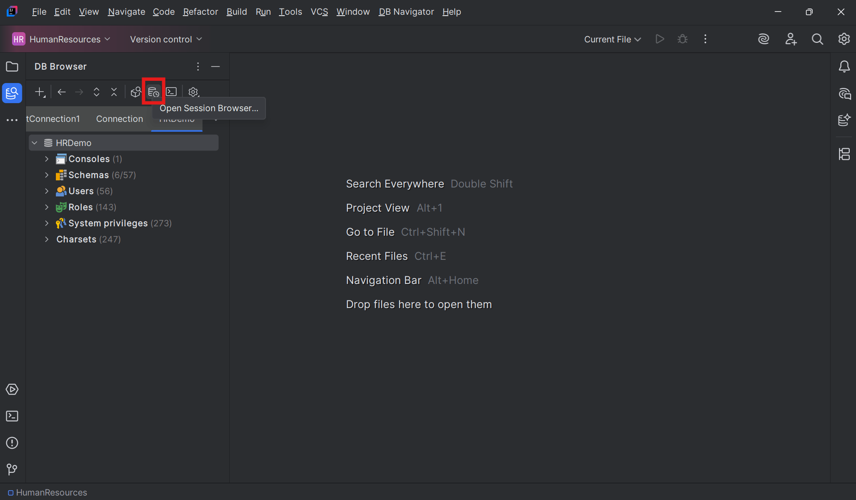856x500 pixels.
Task: Debug the current file with bug icon
Action: pyautogui.click(x=682, y=39)
